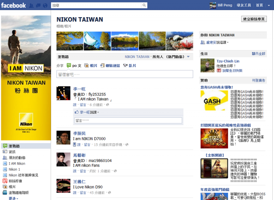Open Tzu-Chieh Lin profile link
The height and width of the screenshot is (200, 274).
pyautogui.click(x=228, y=61)
